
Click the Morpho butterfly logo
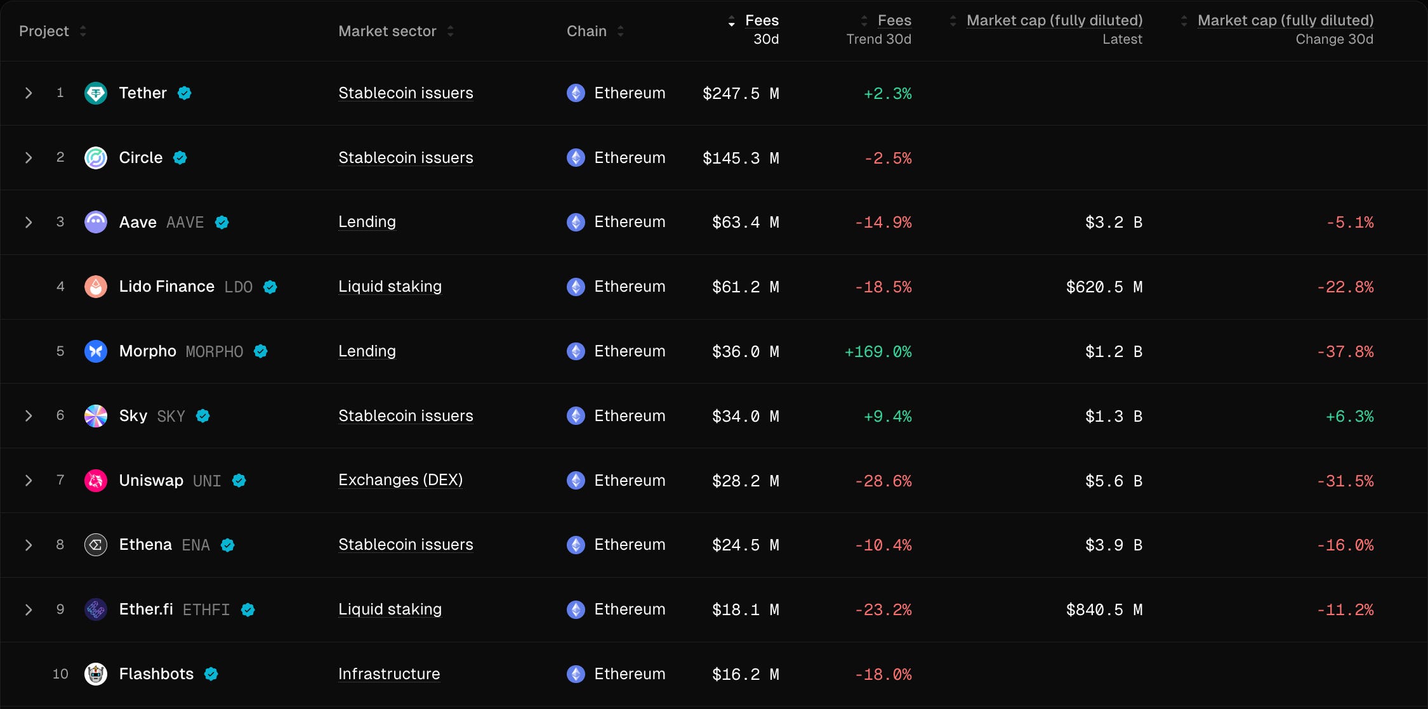96,351
